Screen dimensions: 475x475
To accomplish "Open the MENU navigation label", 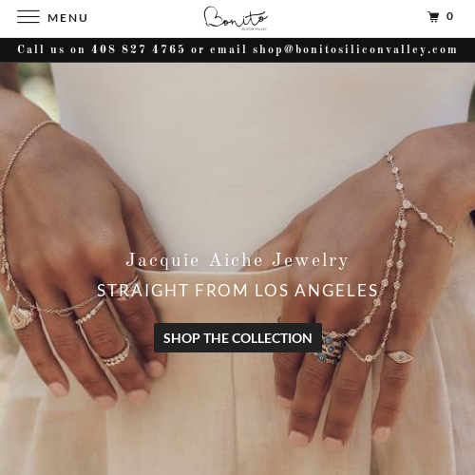I will pos(67,18).
